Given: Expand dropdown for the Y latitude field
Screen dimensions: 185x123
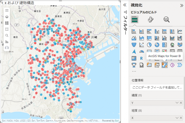Looking at the screenshot, I should point(177,103).
